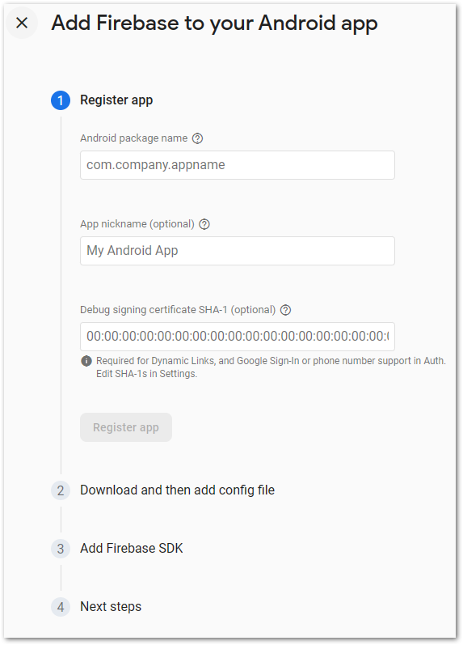The image size is (463, 645).
Task: Focus the Android package name field
Action: tap(238, 165)
